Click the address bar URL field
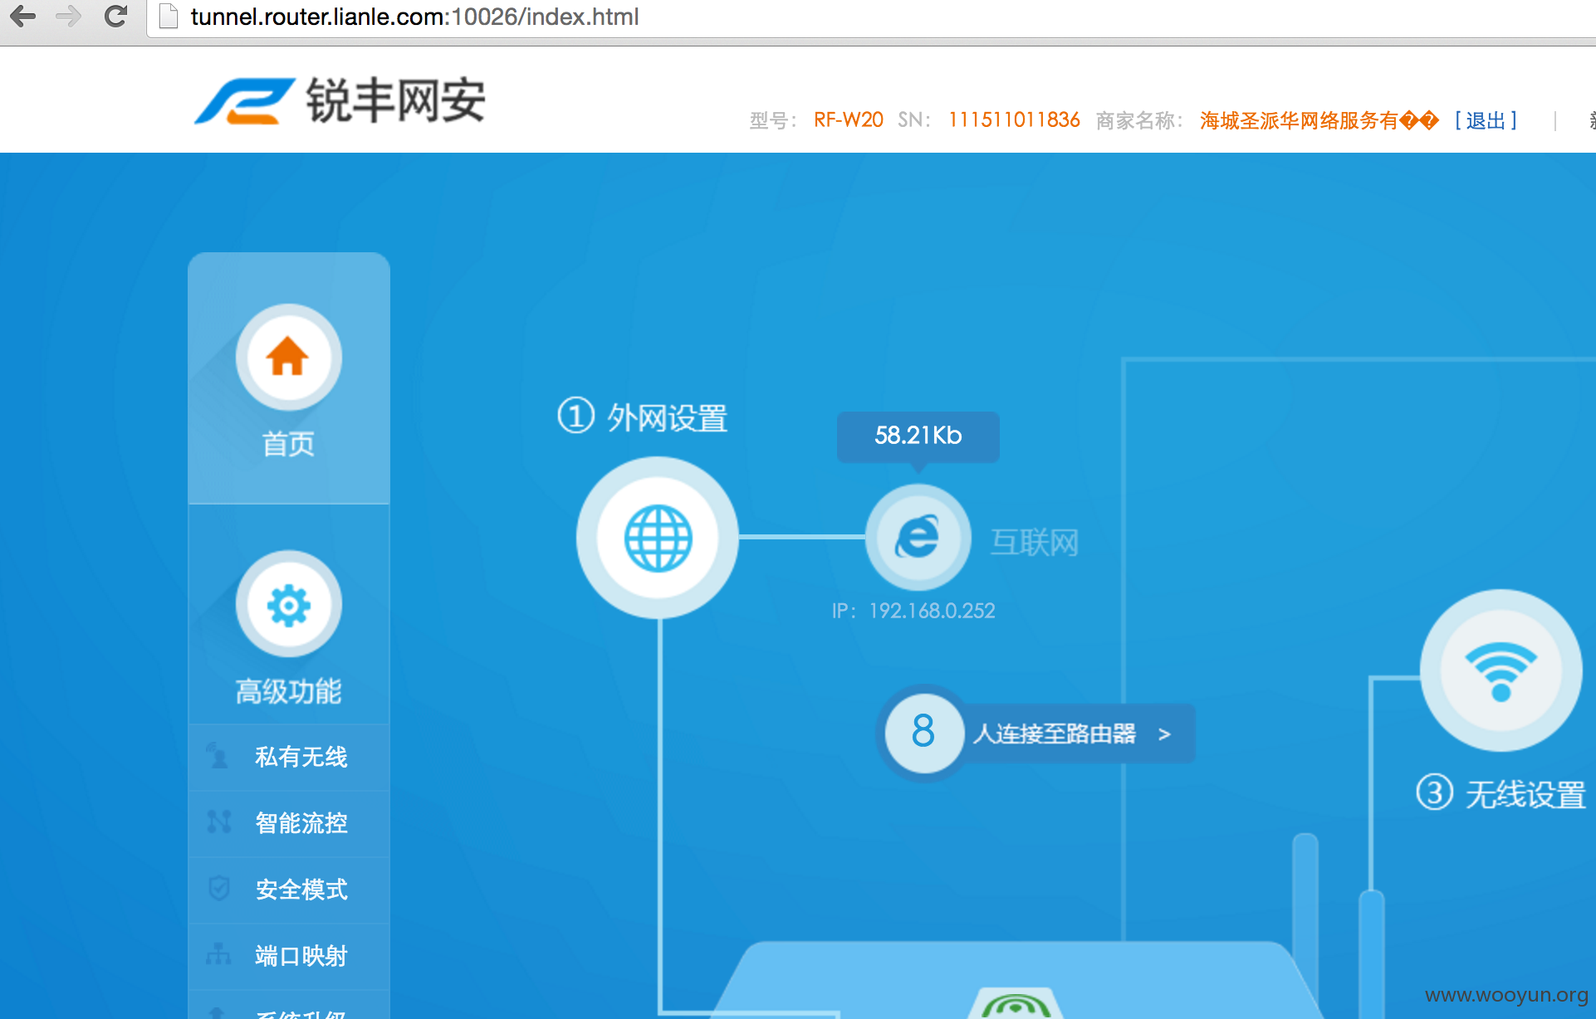Viewport: 1596px width, 1019px height. 872,17
